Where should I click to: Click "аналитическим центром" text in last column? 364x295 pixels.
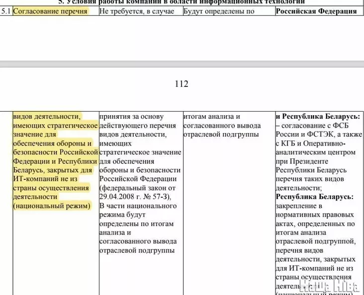tap(316, 152)
